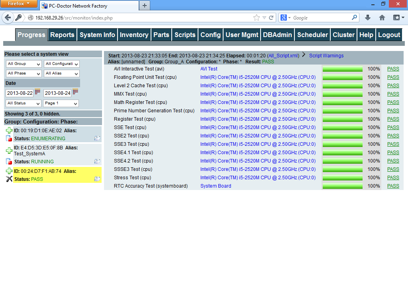Switch to the Reports tab
This screenshot has height=290, width=408.
pos(62,35)
